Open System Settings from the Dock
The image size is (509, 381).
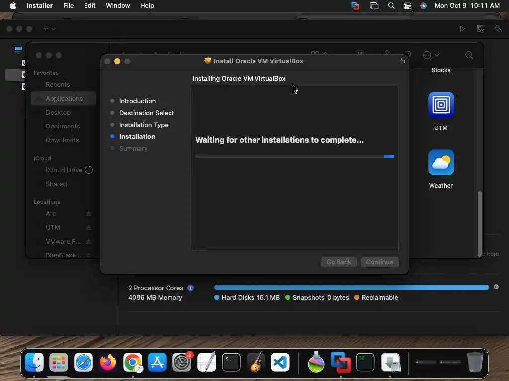(182, 362)
